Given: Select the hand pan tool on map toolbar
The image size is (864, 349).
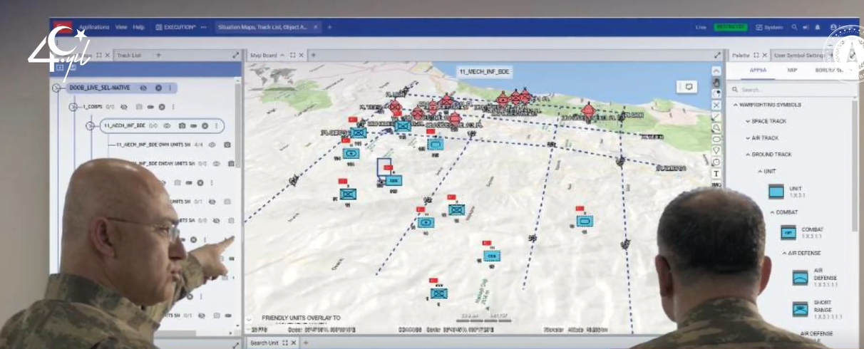Looking at the screenshot, I should click(x=716, y=83).
